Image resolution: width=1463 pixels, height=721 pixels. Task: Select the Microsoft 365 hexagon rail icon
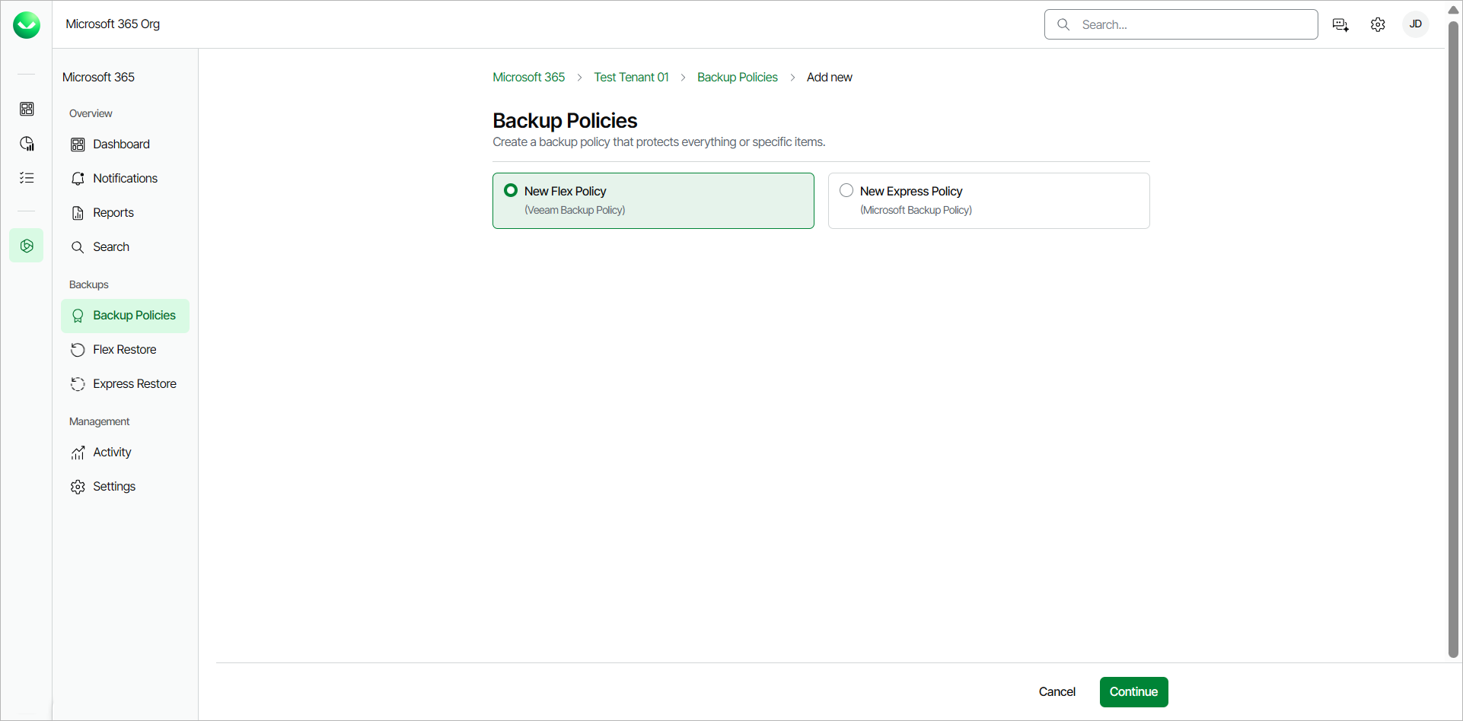pyautogui.click(x=27, y=246)
